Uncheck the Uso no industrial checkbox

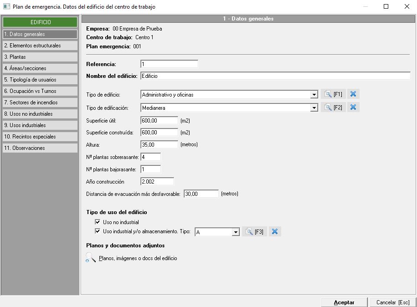[x=98, y=222]
